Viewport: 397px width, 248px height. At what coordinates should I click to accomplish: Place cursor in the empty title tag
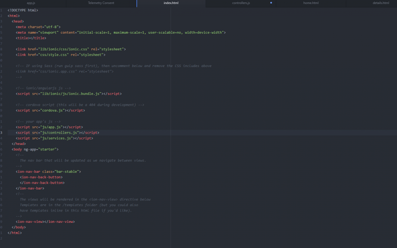31,38
